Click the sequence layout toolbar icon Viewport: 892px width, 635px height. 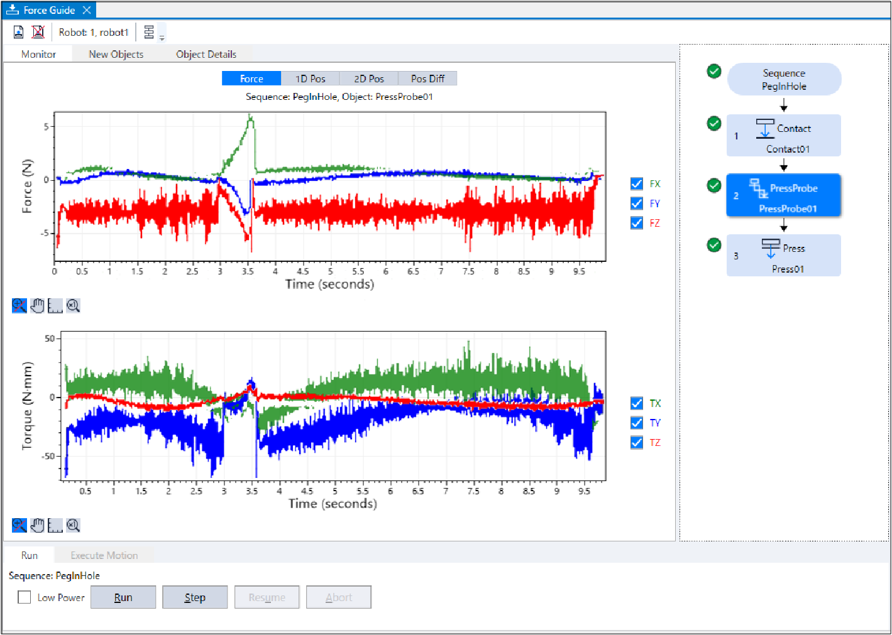149,32
